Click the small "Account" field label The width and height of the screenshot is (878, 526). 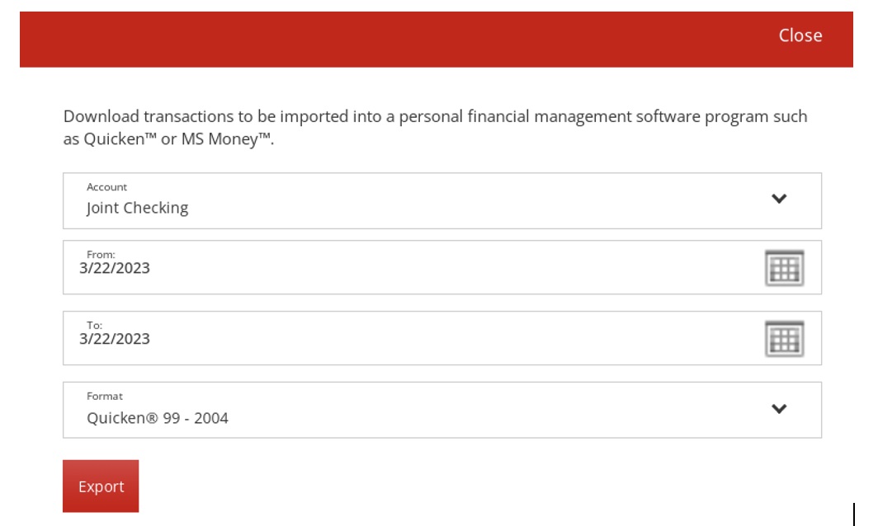pos(107,187)
